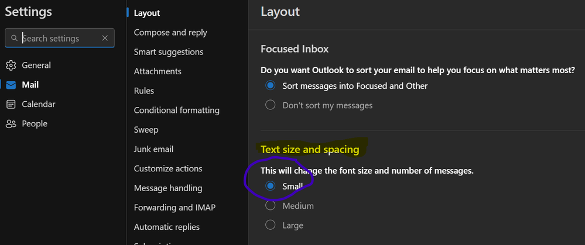Screen dimensions: 585x245
Task: Click the Search settings input field
Action: pos(59,39)
